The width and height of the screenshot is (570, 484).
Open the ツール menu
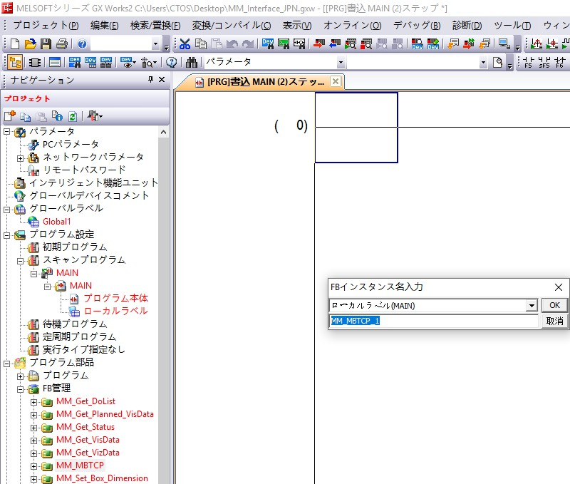[512, 26]
